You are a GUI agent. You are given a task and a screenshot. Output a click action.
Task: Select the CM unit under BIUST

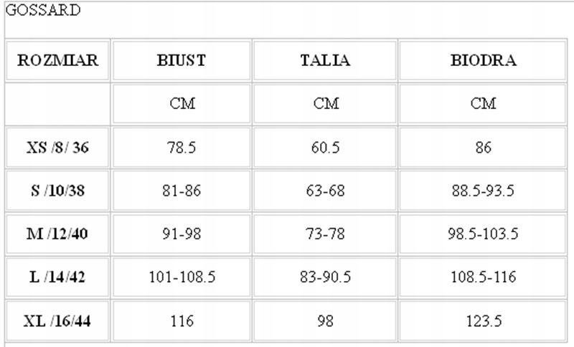[x=182, y=103]
